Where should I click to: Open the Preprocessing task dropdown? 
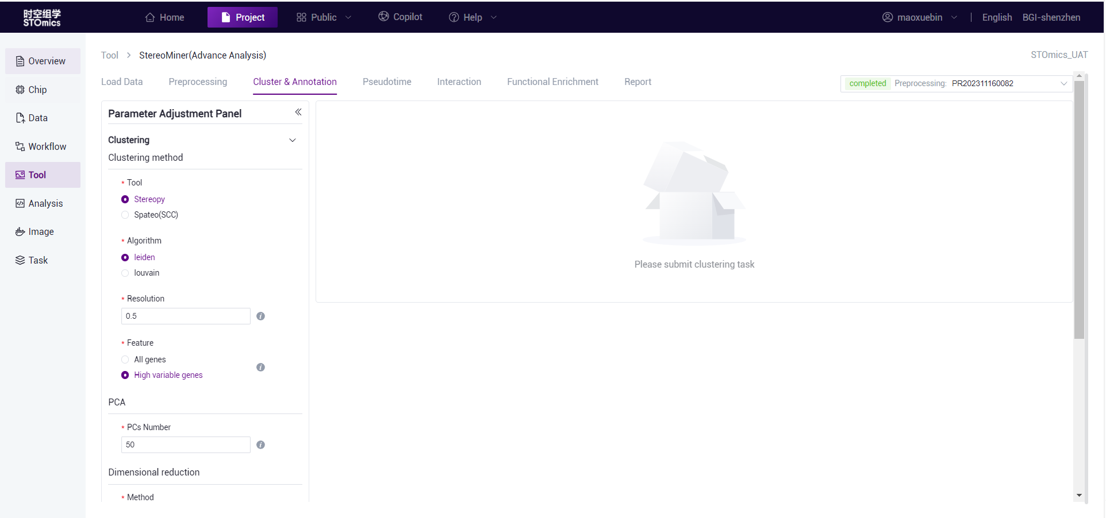(x=955, y=83)
